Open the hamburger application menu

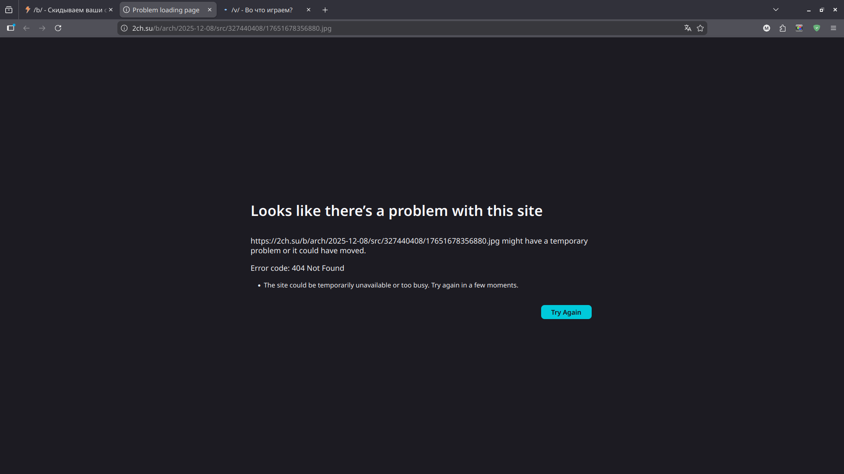point(833,28)
